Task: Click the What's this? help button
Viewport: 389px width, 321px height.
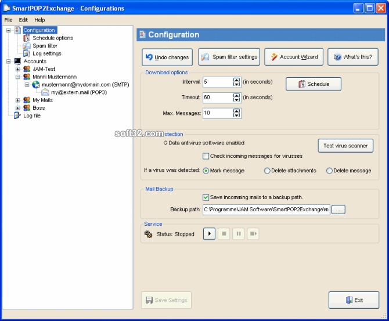Action: pos(353,57)
